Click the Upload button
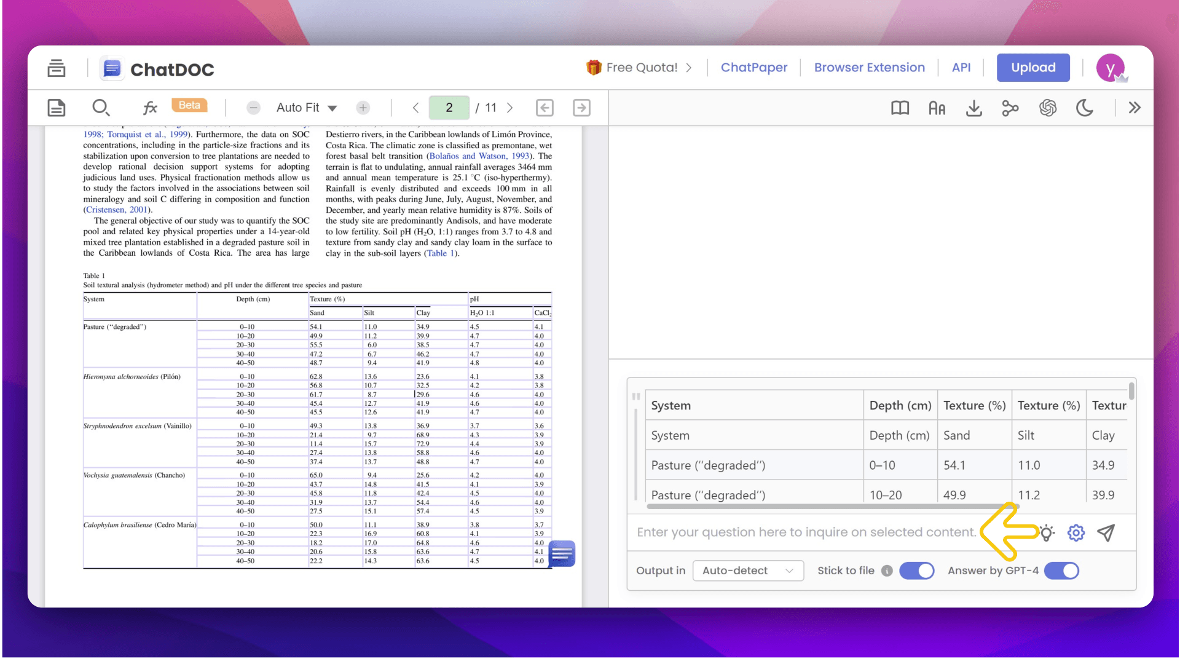This screenshot has height=664, width=1180. pos(1033,68)
